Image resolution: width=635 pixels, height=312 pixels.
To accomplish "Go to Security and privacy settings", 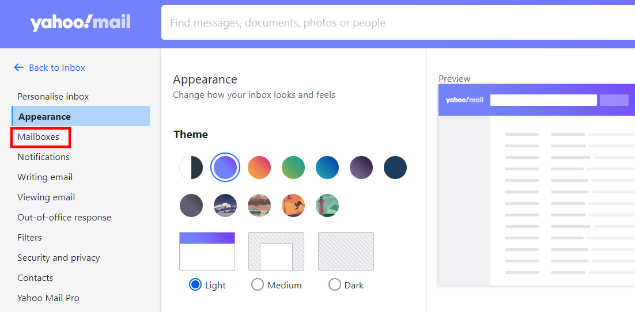I will pyautogui.click(x=58, y=258).
